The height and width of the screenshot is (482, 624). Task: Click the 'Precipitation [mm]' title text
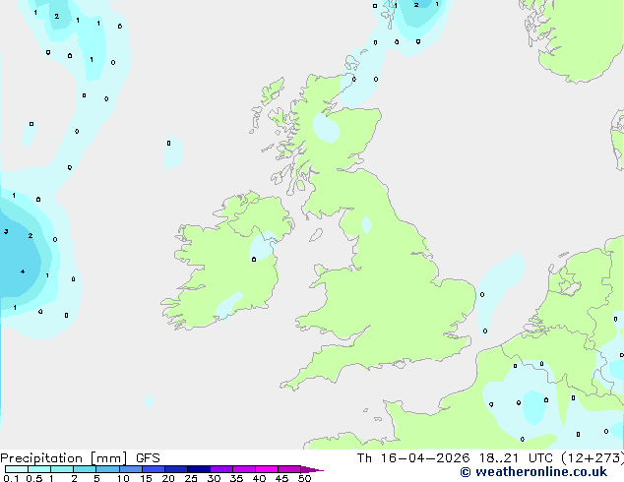[64, 458]
